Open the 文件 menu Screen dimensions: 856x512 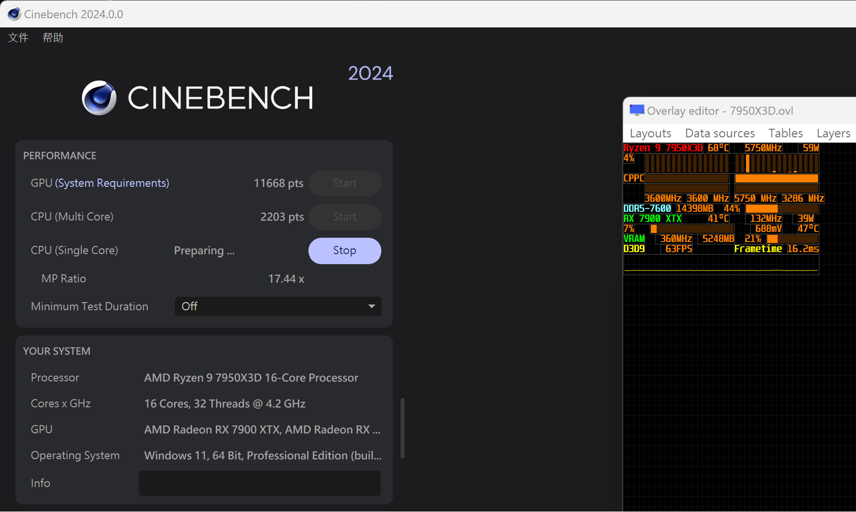18,37
